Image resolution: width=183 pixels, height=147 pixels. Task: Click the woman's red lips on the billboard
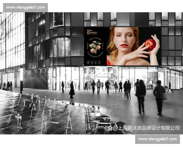[x=124, y=45]
